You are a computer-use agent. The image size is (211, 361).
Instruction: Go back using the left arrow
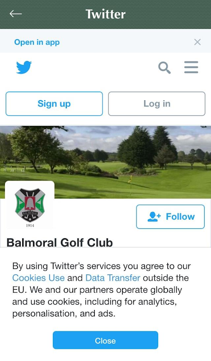16,14
